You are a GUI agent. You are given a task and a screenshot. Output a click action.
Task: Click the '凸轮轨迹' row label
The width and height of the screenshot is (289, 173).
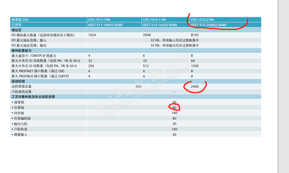coord(19,129)
